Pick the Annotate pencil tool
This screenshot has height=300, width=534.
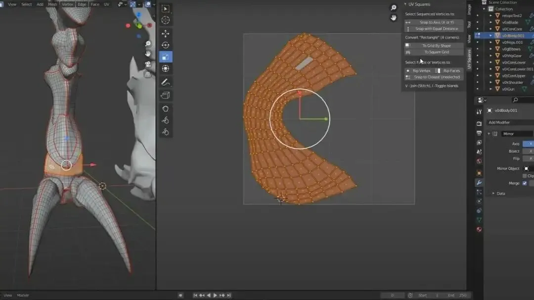pyautogui.click(x=166, y=82)
